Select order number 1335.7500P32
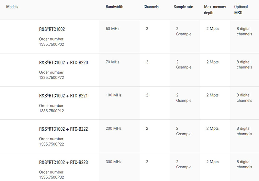259x181 pixels. coord(51,177)
